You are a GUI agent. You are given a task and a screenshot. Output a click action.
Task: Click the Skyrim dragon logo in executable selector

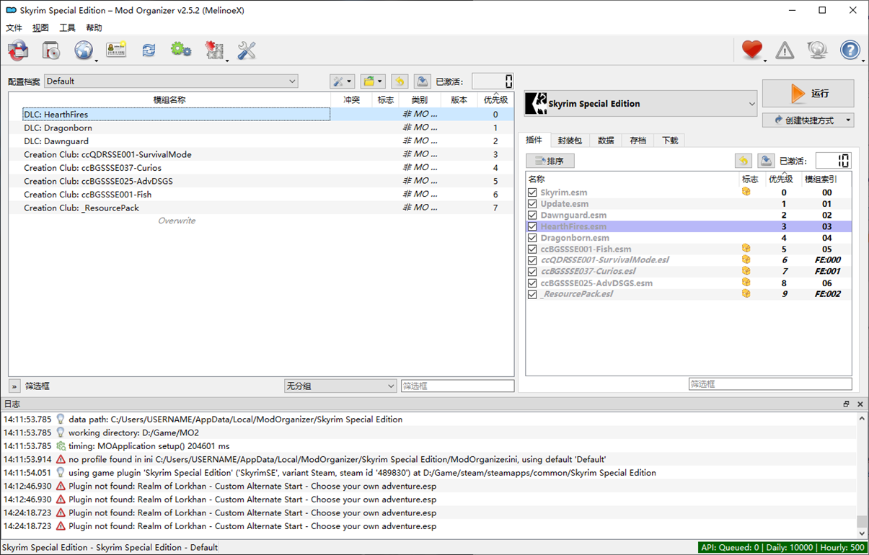tap(537, 103)
